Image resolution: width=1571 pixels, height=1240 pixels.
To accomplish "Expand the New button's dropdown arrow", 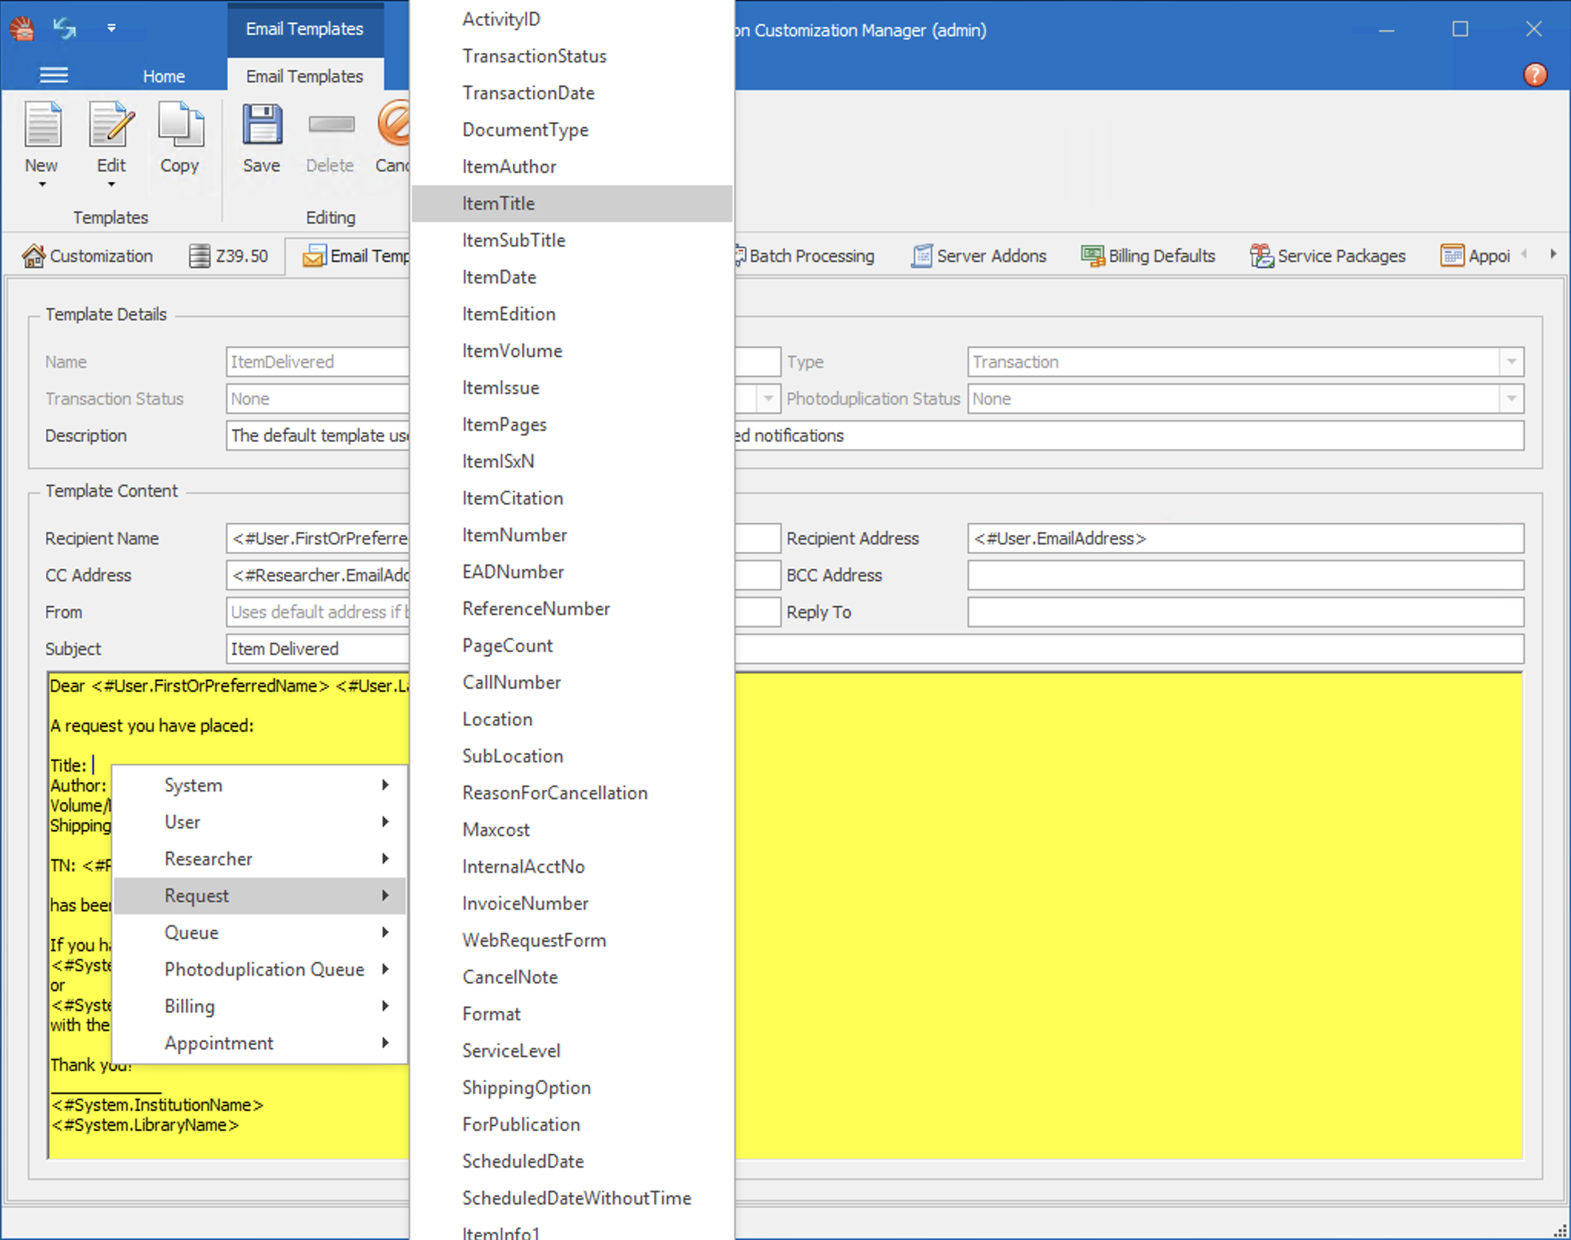I will (42, 184).
